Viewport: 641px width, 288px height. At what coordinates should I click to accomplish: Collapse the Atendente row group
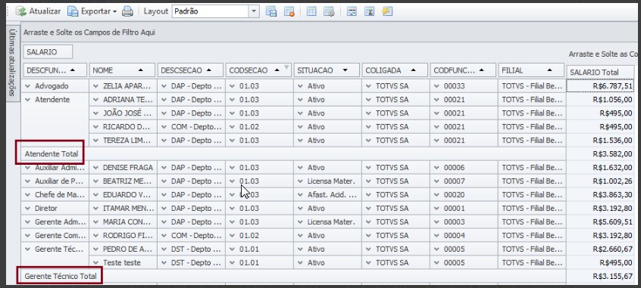coord(28,100)
